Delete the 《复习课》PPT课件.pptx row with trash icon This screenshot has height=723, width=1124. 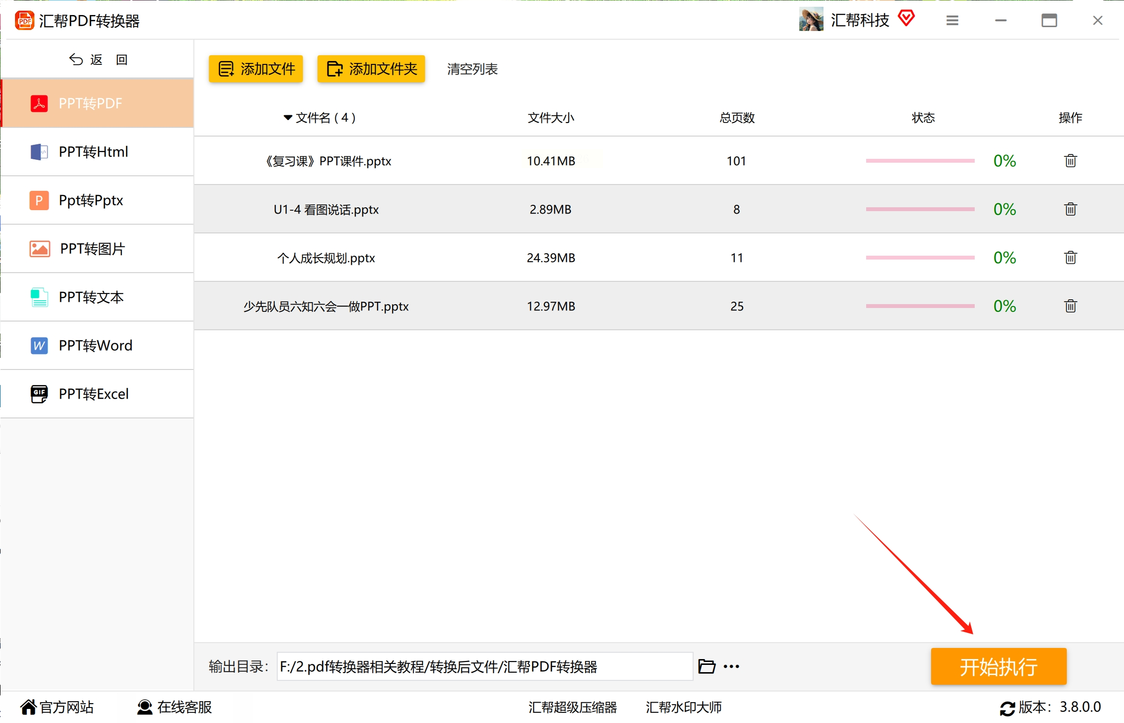(1070, 161)
